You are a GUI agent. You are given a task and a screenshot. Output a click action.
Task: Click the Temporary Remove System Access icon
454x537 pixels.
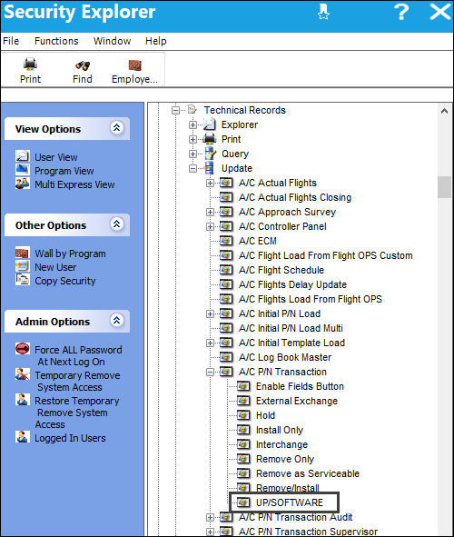click(x=23, y=374)
